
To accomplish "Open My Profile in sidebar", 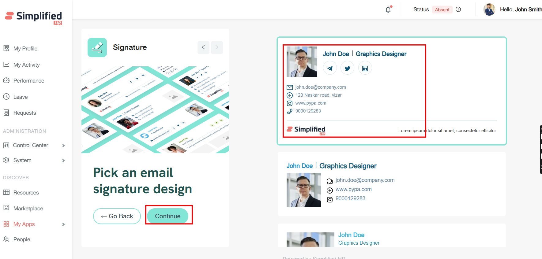I will click(25, 49).
